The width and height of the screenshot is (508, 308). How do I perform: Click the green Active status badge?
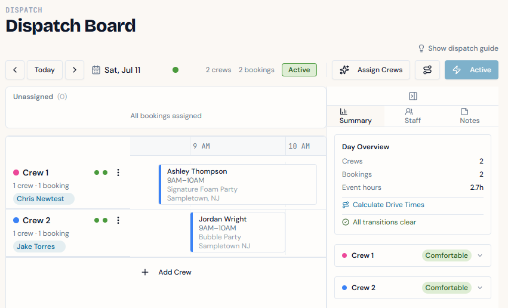(299, 70)
